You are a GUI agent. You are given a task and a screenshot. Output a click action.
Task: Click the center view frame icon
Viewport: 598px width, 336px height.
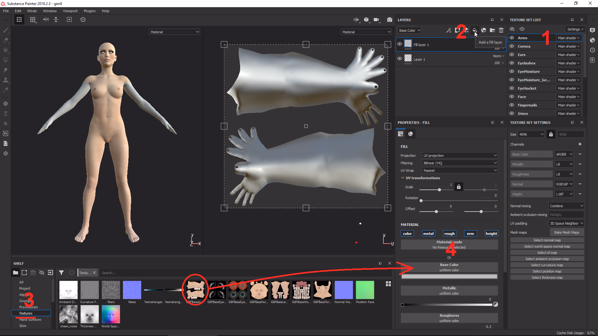point(69,20)
